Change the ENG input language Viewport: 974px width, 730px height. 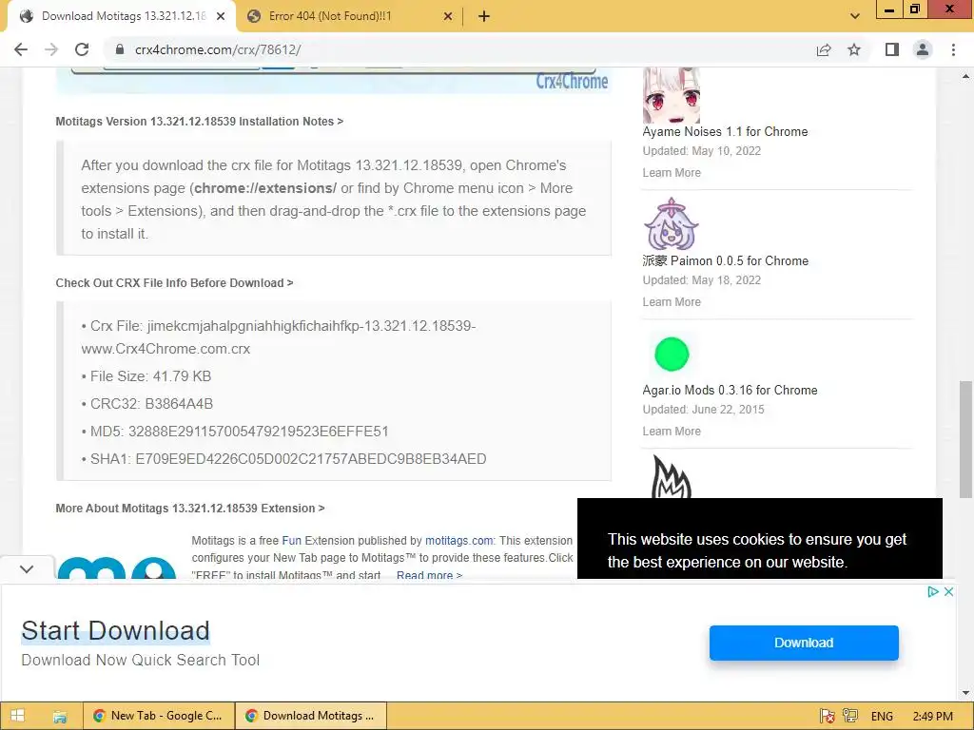(x=882, y=717)
